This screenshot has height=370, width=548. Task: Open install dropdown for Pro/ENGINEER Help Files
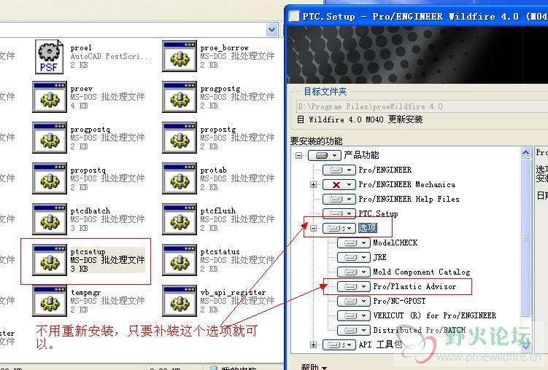339,199
